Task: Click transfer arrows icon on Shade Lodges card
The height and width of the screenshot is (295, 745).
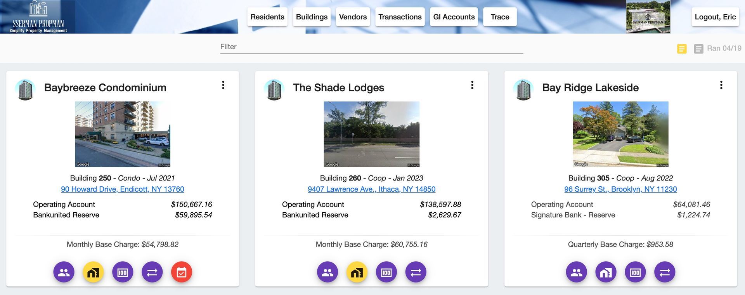Action: 416,272
